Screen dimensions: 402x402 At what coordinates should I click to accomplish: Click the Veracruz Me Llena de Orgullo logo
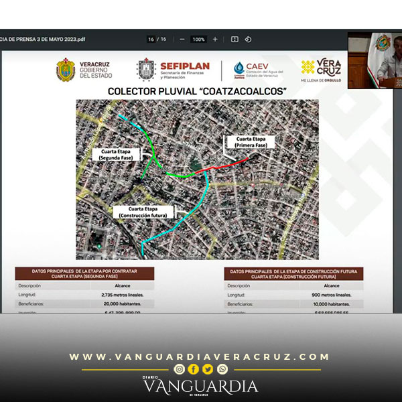[321, 70]
